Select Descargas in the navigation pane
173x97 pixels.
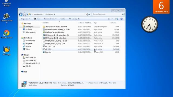tap(29, 26)
